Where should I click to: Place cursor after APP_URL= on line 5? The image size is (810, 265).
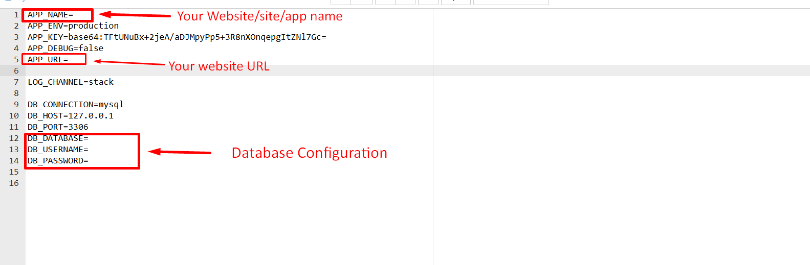[69, 60]
